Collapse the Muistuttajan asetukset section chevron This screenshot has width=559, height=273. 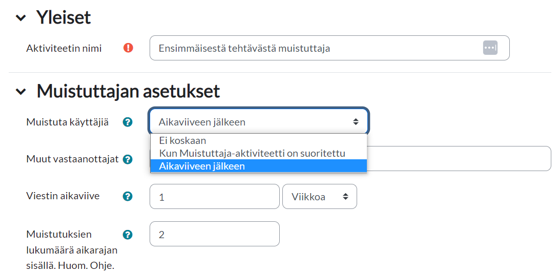point(20,92)
